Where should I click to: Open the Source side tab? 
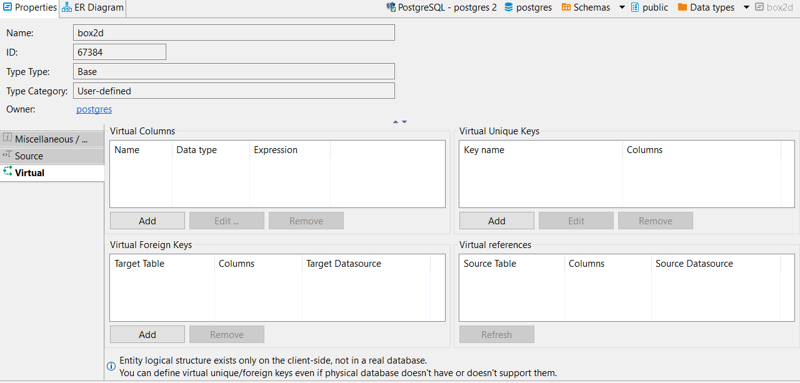click(52, 156)
